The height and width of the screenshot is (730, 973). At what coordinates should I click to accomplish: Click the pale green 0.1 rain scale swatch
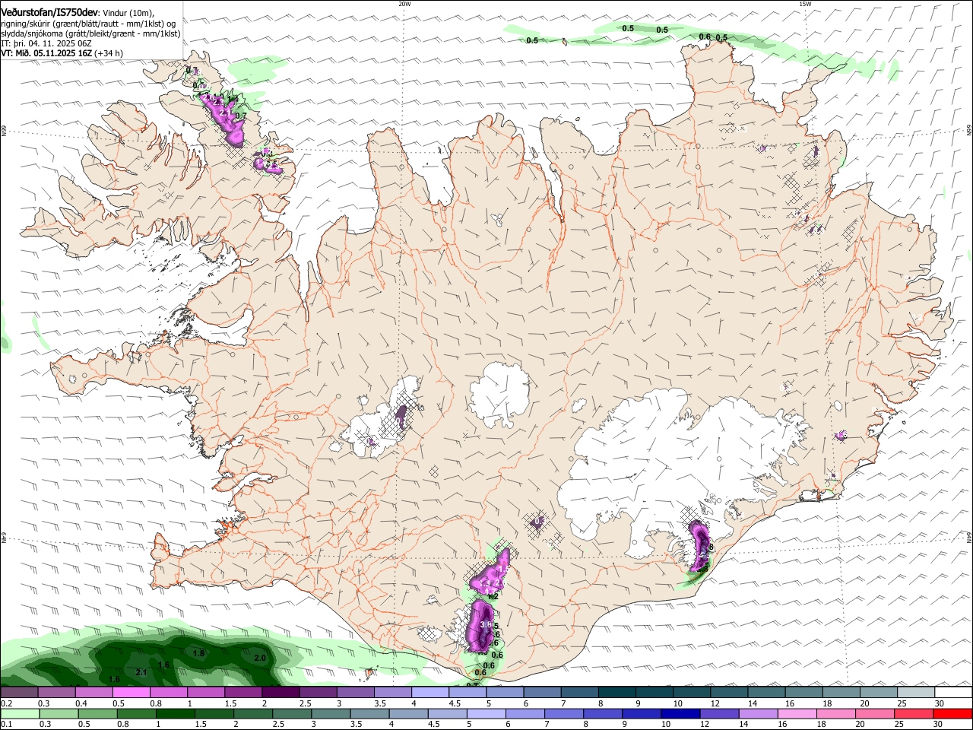coord(20,713)
